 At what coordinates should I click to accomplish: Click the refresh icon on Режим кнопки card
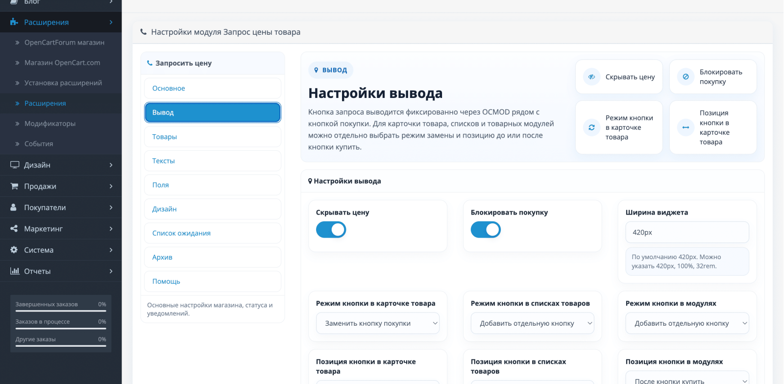point(591,127)
